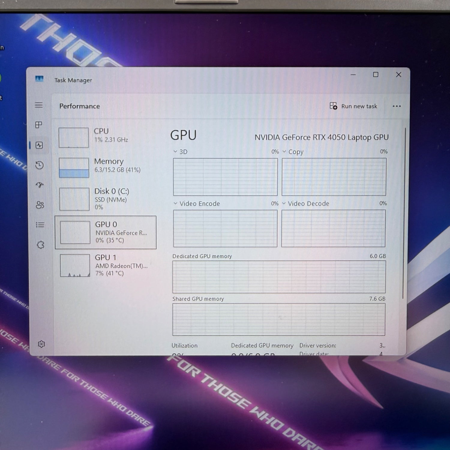
Task: Click the Video Decode utilization graph
Action: tap(334, 228)
